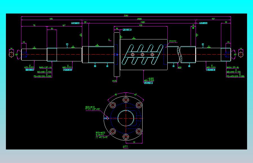253x163 pixels.
Task: Select the 1980 thread length dimension
Action: click(x=143, y=22)
